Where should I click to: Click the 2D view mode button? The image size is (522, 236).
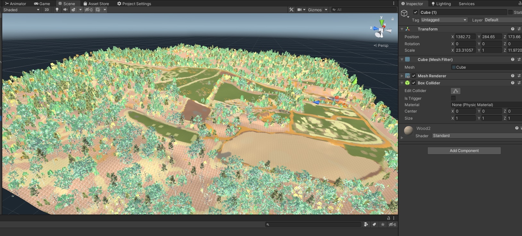47,10
